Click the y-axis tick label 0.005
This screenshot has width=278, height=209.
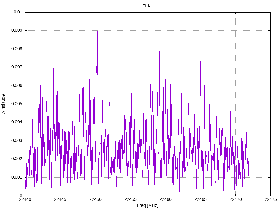[17, 104]
